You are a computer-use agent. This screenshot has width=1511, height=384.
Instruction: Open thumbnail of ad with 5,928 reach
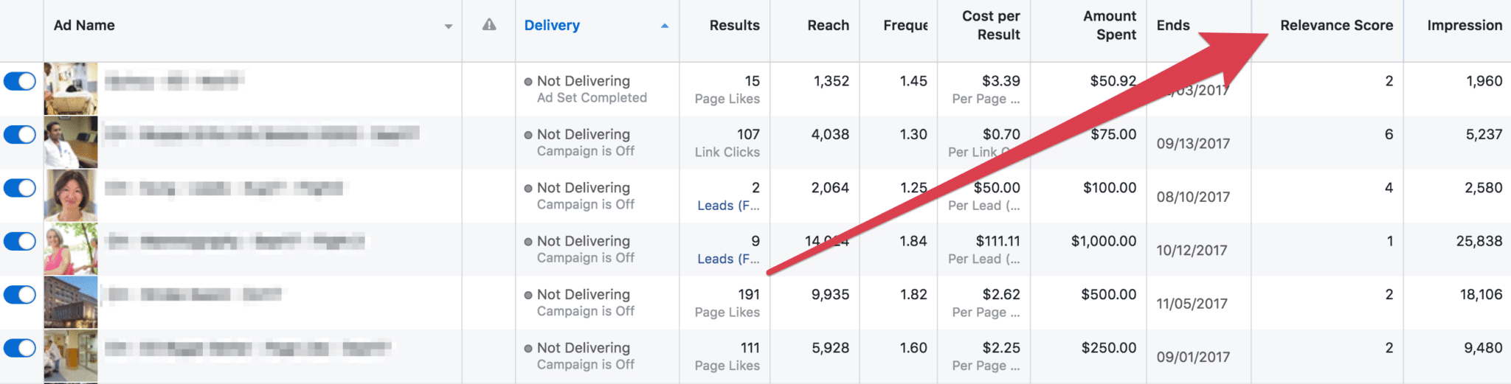coord(71,356)
